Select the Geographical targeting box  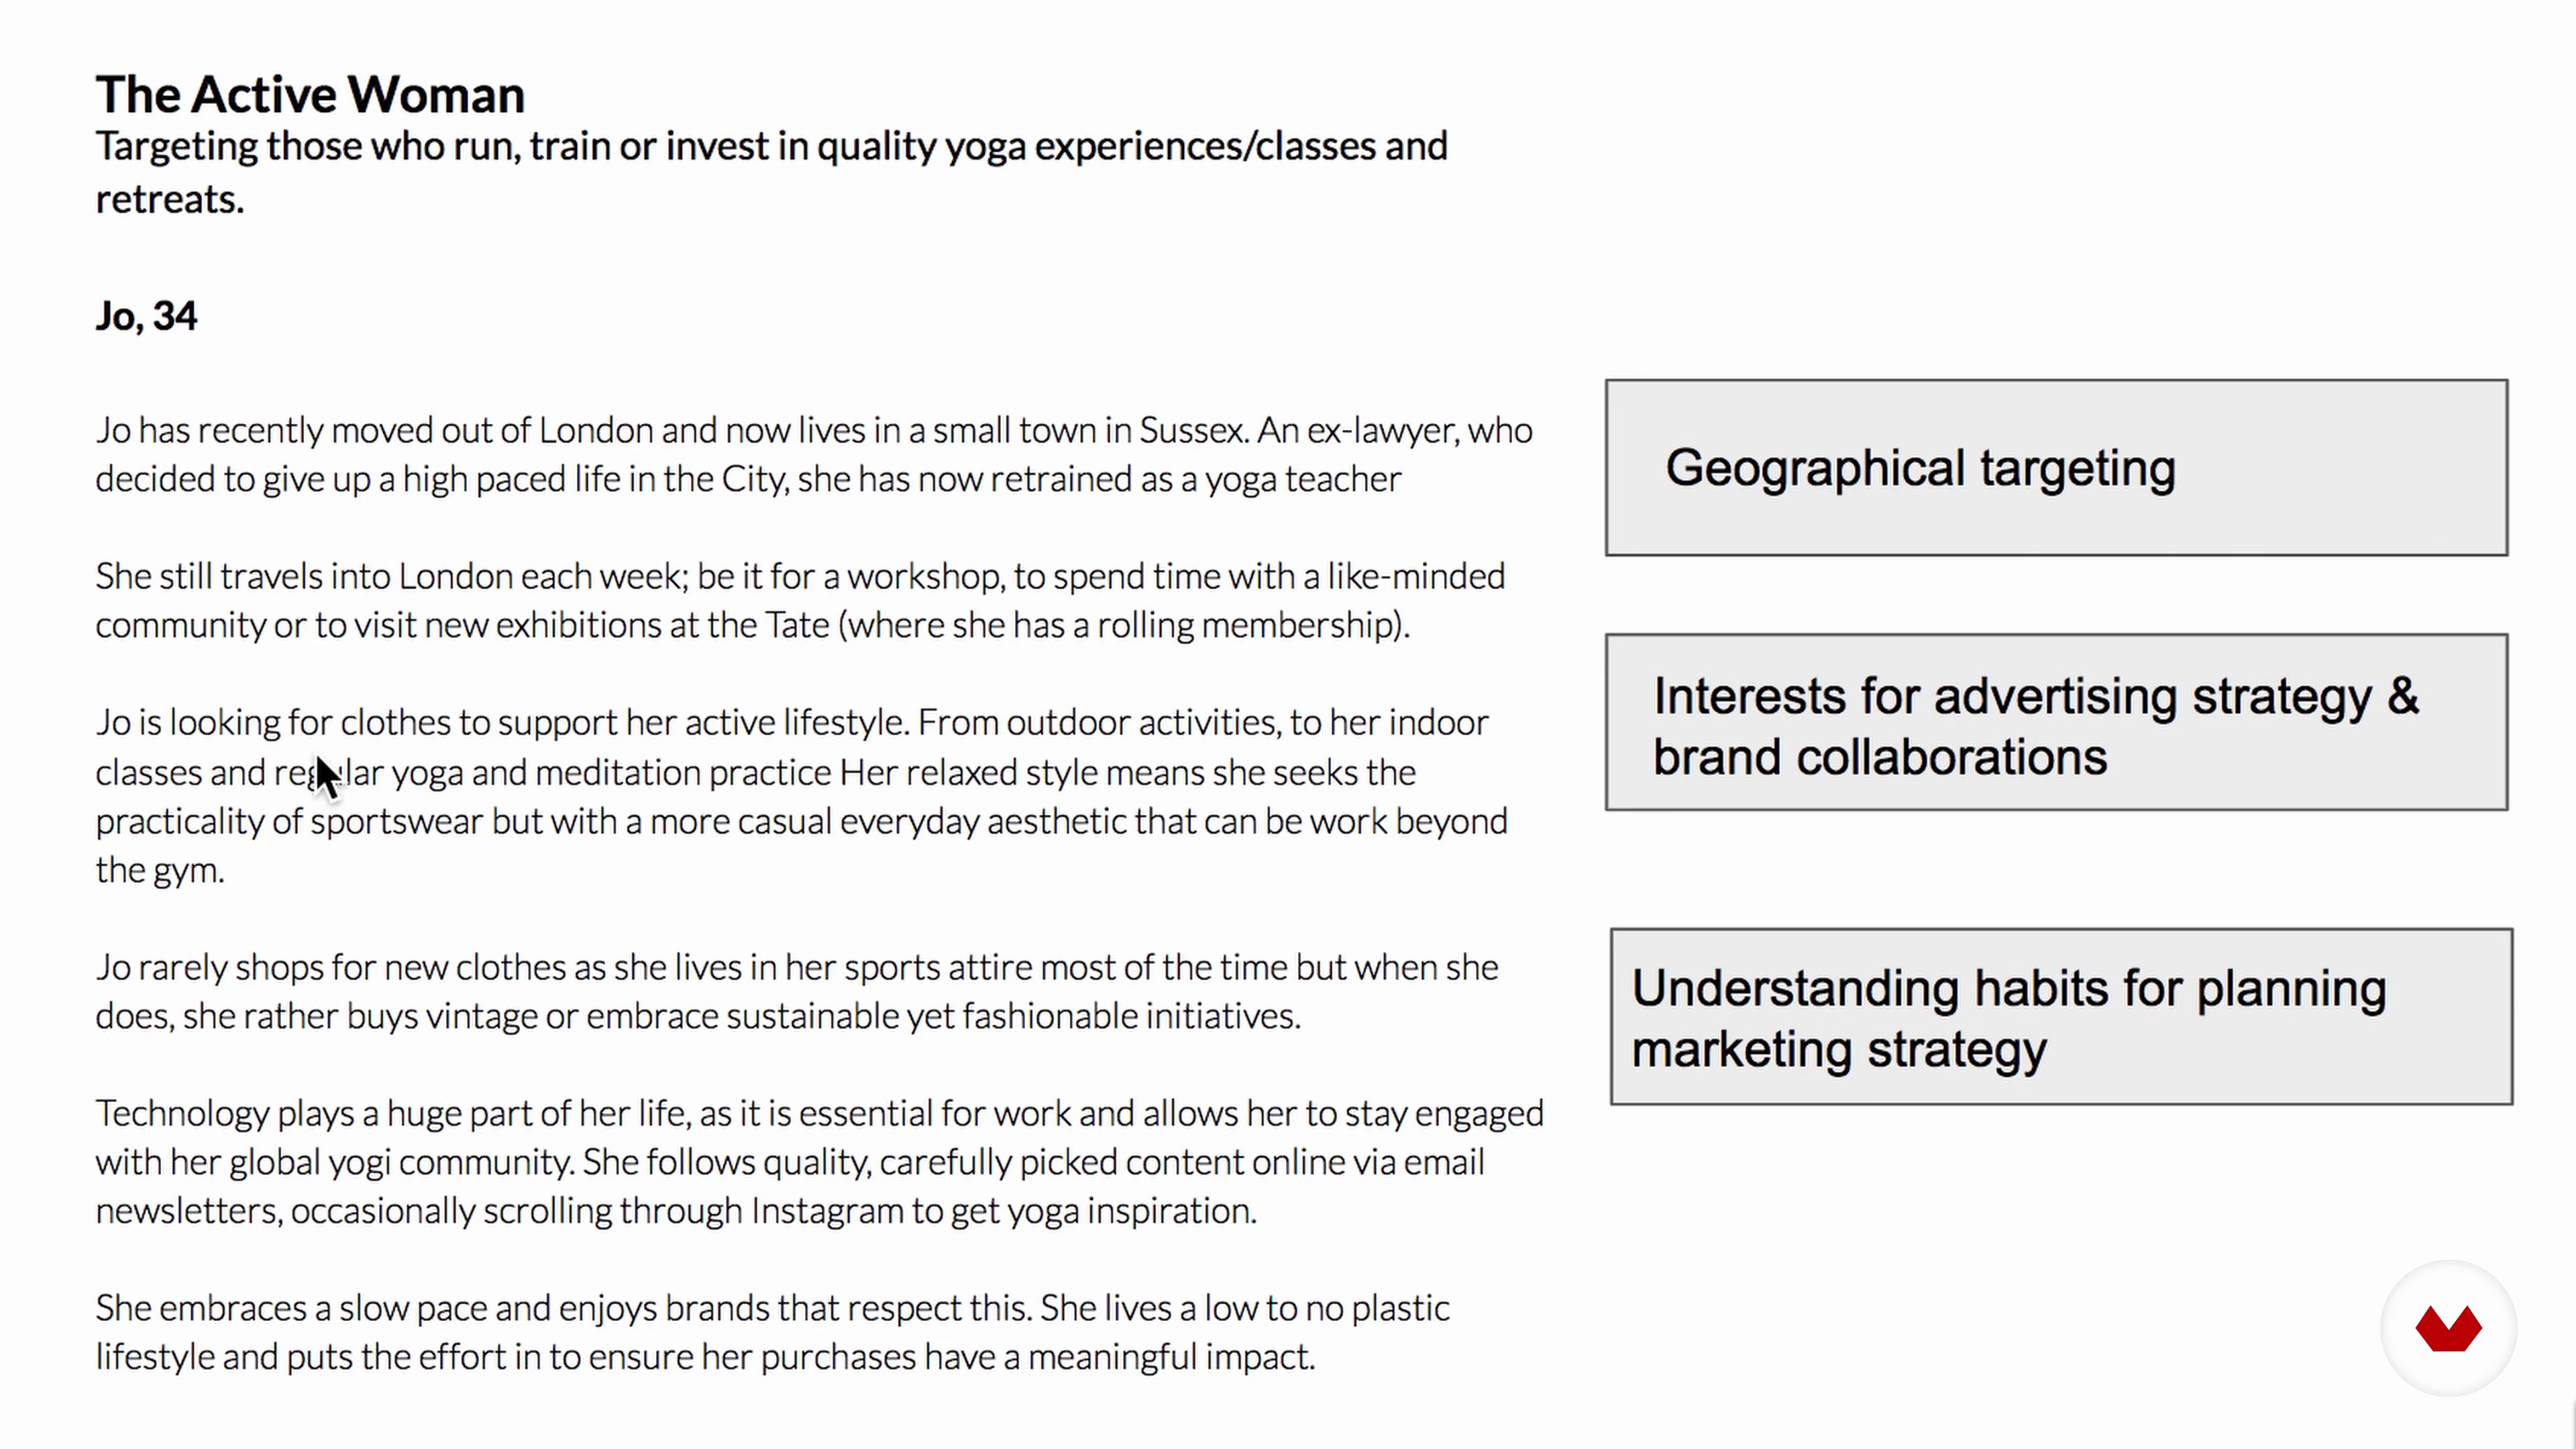pos(2056,467)
